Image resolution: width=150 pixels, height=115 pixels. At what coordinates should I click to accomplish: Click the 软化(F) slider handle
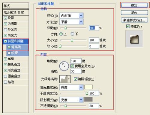60,46
